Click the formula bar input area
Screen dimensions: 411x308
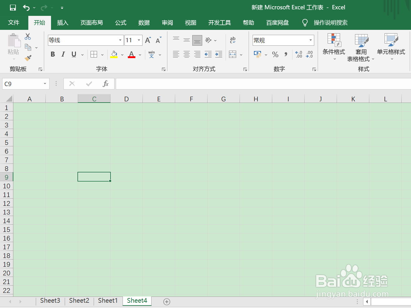[x=263, y=84]
